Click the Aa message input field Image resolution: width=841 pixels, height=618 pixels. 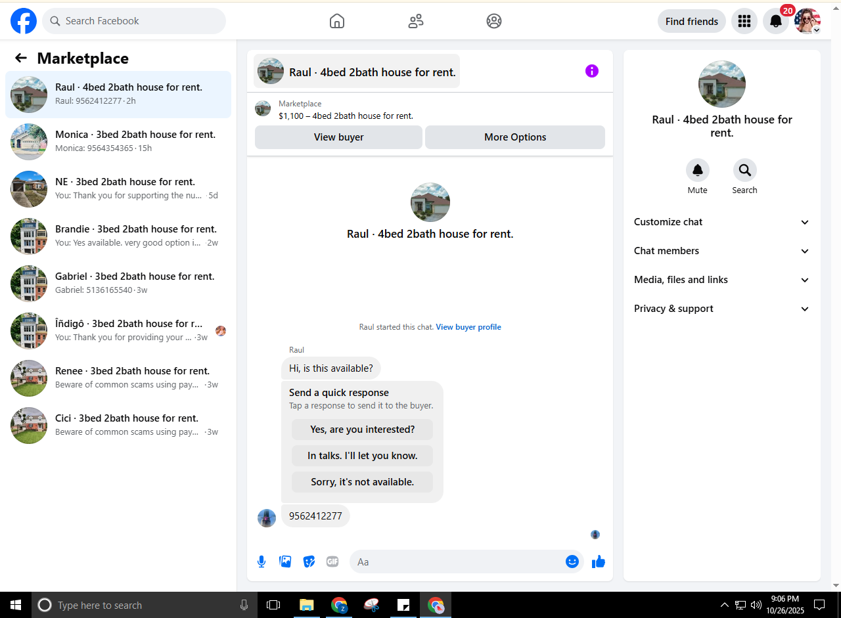(457, 562)
